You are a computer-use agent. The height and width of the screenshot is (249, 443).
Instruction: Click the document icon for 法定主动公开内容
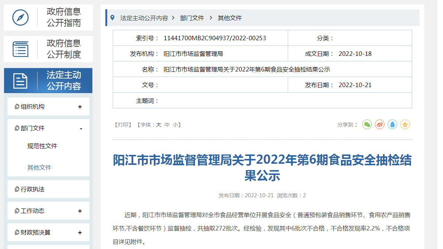20,81
